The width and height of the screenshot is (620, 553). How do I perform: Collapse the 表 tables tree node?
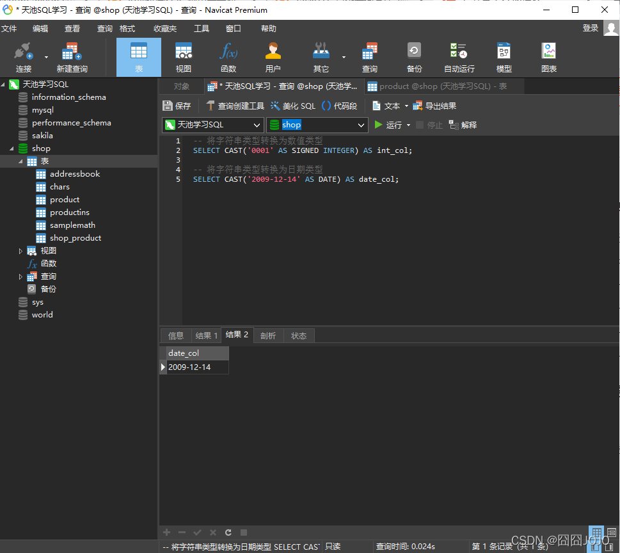(20, 161)
